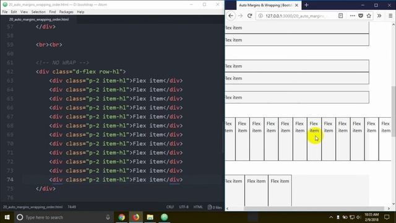Viewport: 396px width, 223px height.
Task: Open page actions three-dot menu
Action: coord(352,15)
